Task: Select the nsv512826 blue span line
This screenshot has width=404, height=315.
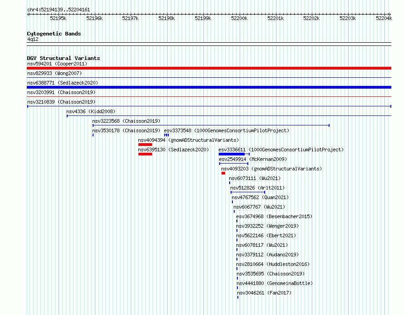Action: pos(247,192)
